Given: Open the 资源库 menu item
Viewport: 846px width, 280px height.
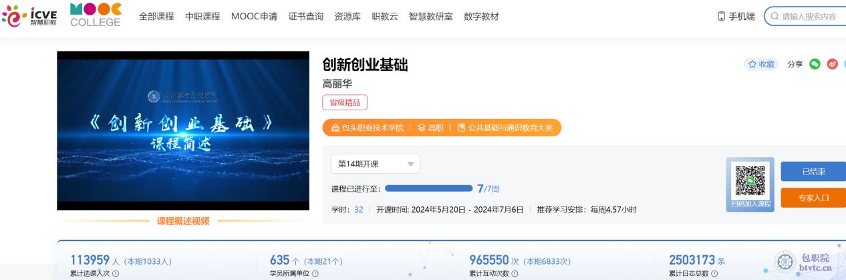Looking at the screenshot, I should tap(347, 17).
